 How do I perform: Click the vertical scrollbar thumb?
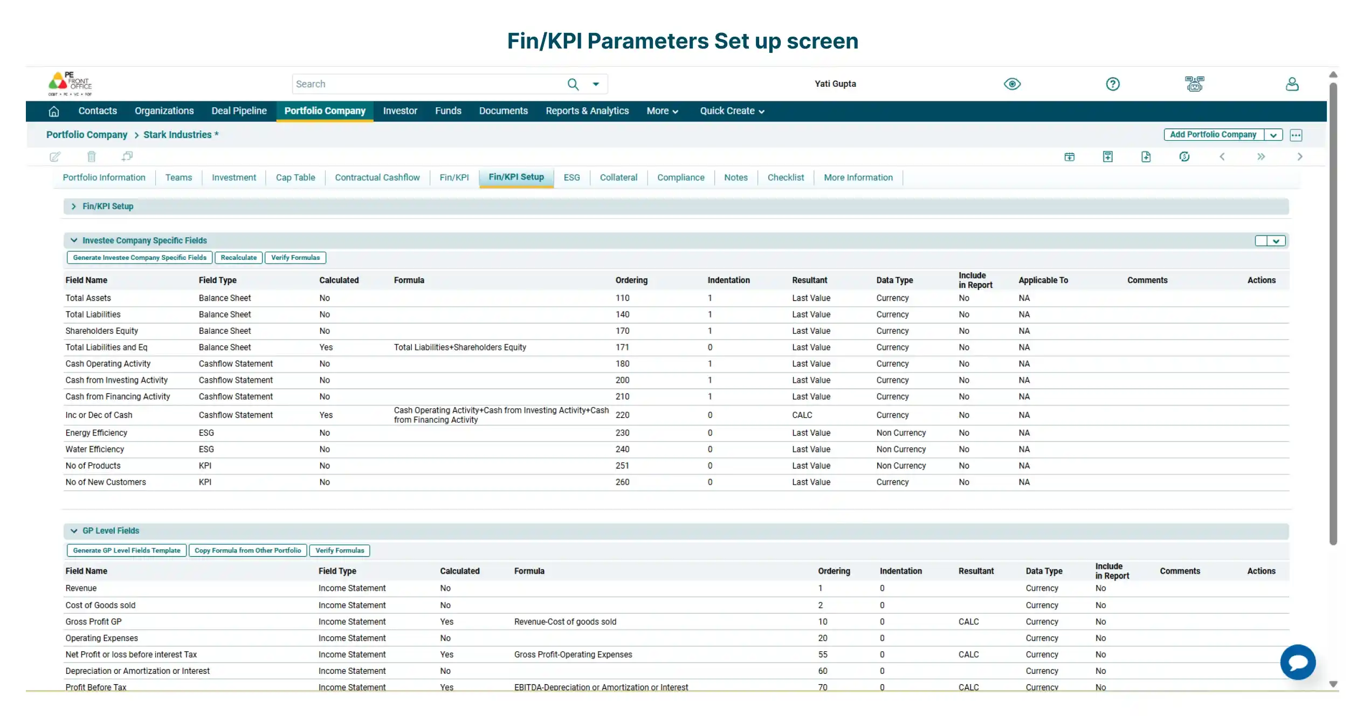[1333, 313]
